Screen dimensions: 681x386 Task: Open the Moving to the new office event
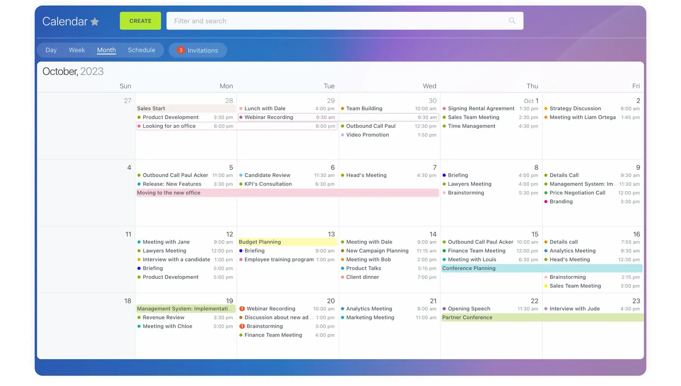[288, 193]
